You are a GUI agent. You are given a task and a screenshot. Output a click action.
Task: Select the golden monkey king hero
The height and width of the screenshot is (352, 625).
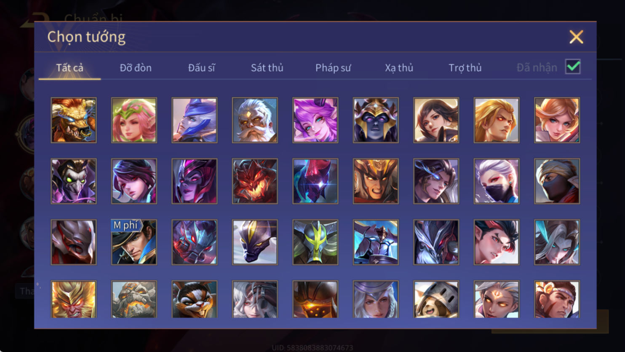[74, 299]
